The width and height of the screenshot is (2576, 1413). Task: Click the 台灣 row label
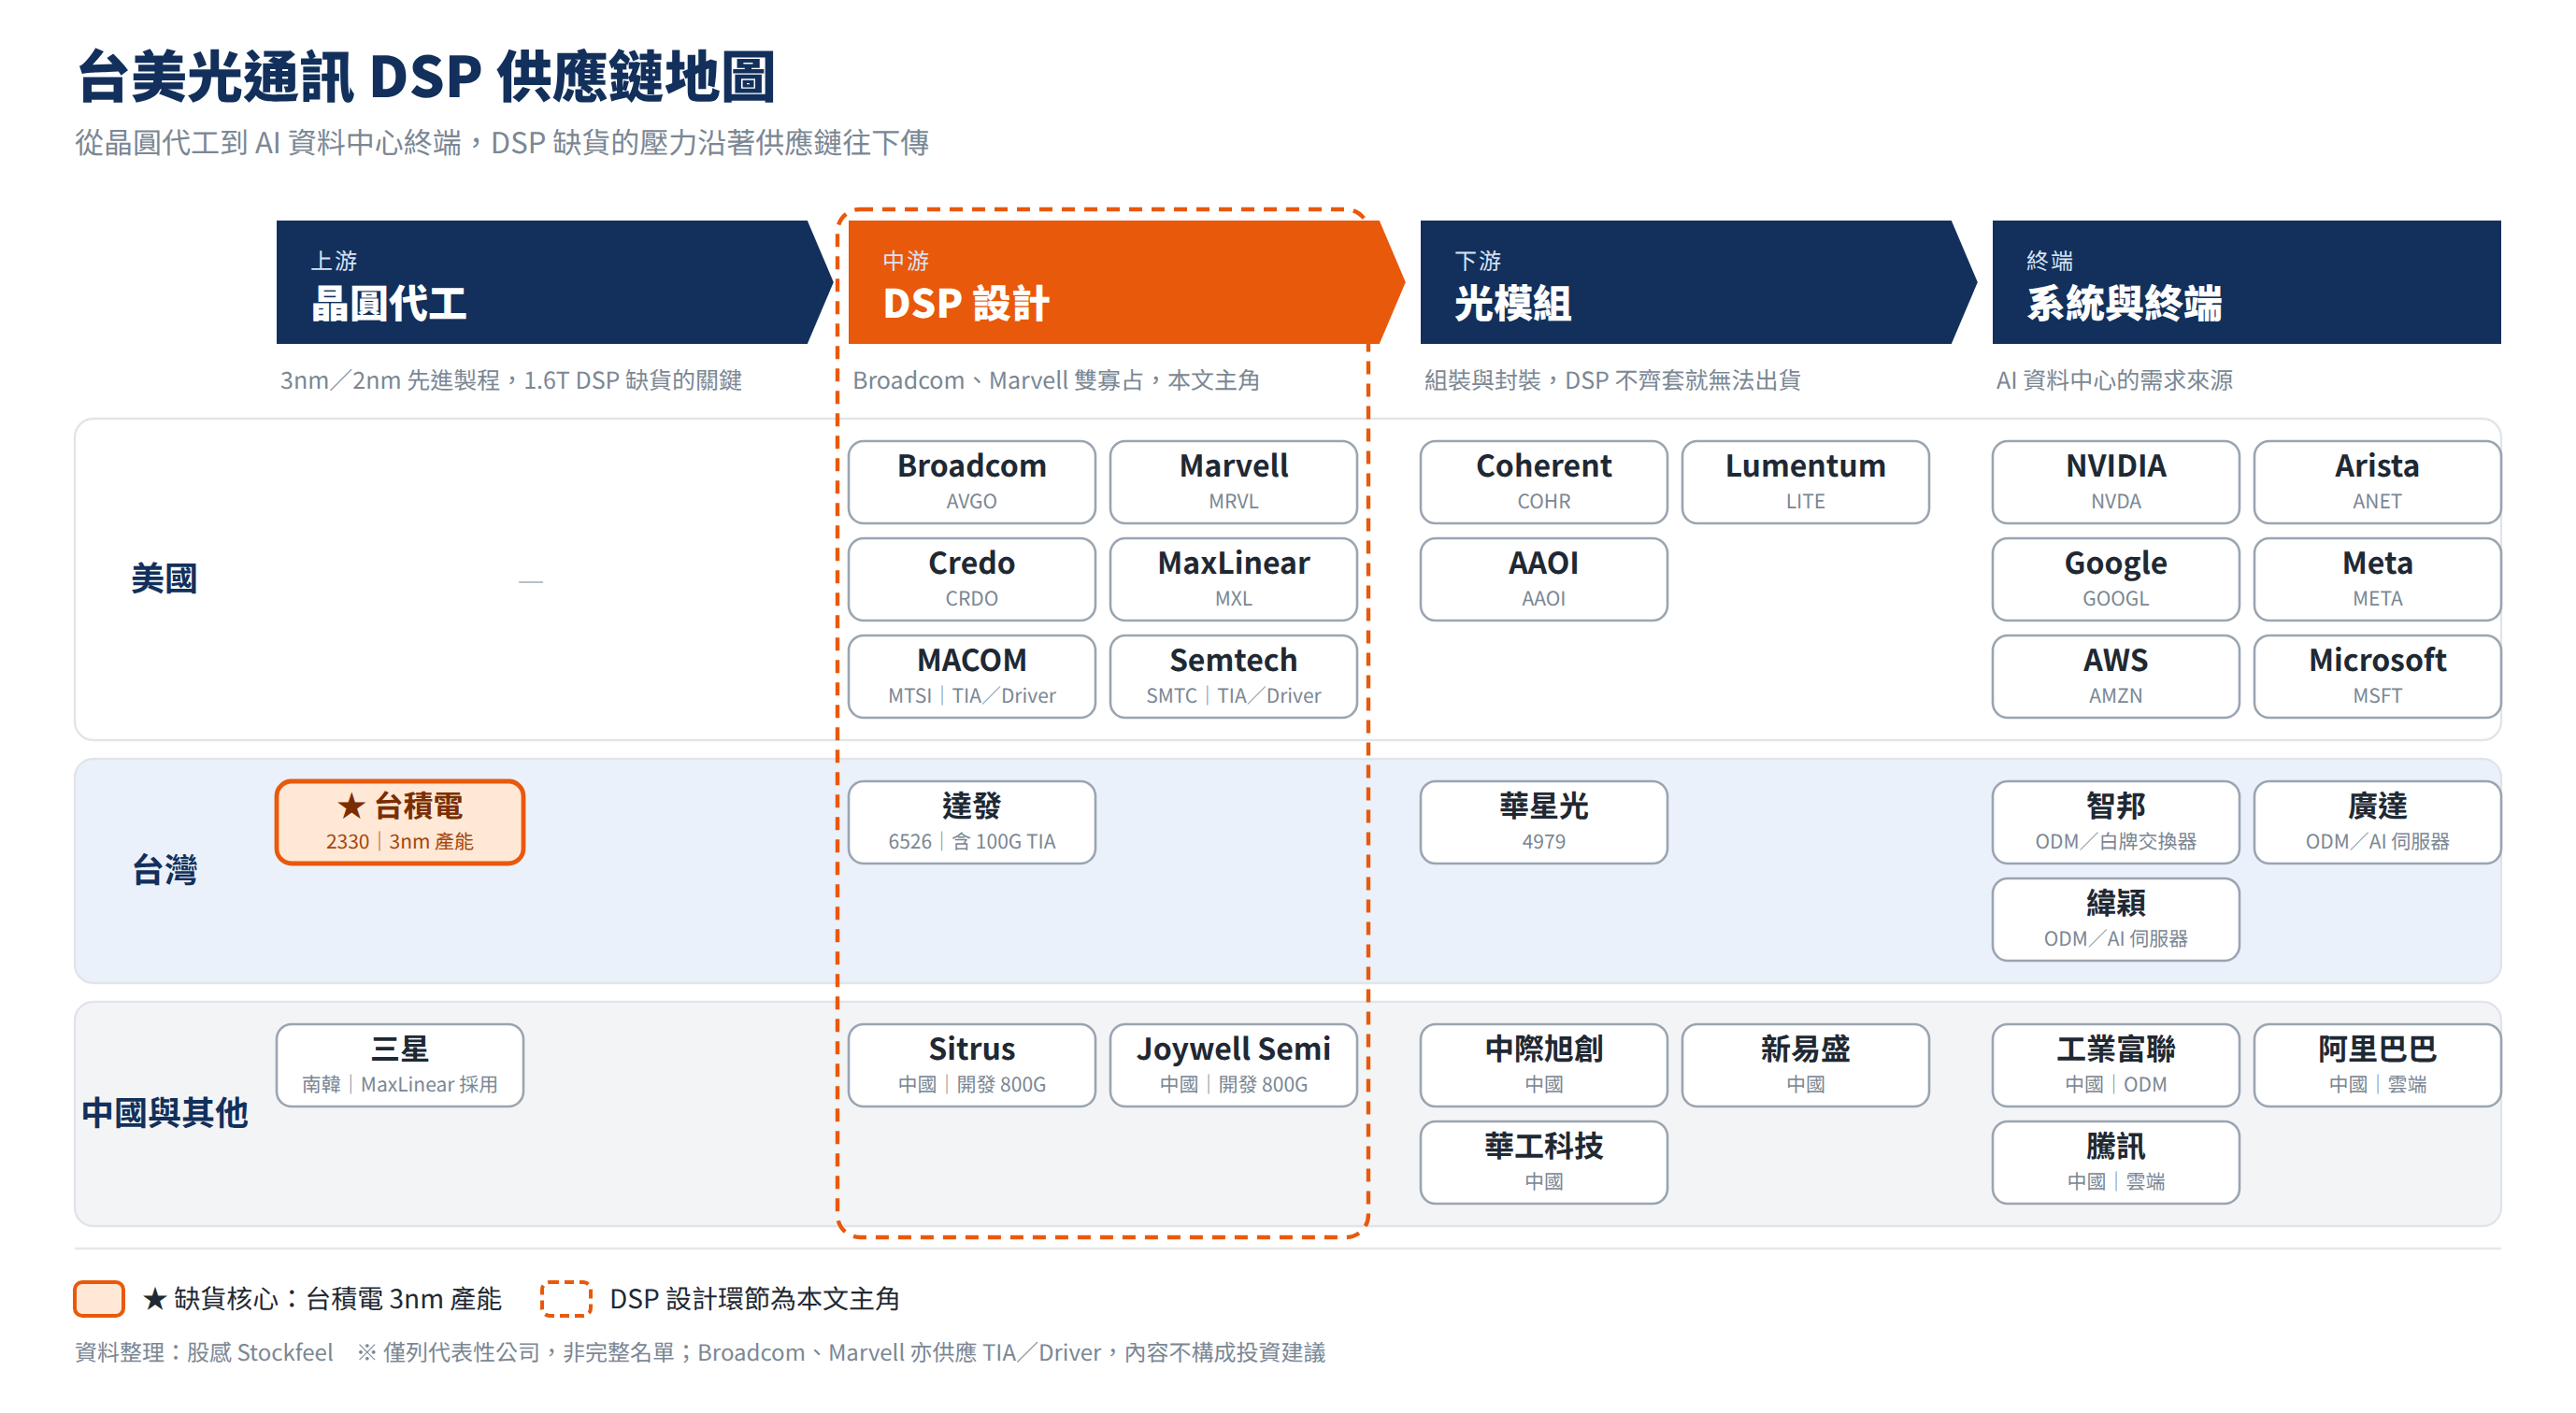coord(164,870)
